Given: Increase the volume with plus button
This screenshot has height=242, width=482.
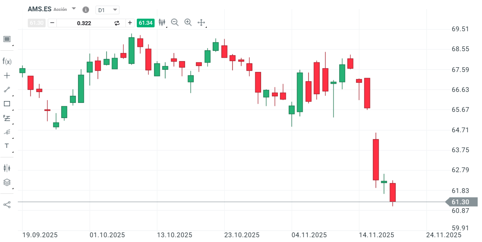Looking at the screenshot, I should tap(130, 23).
